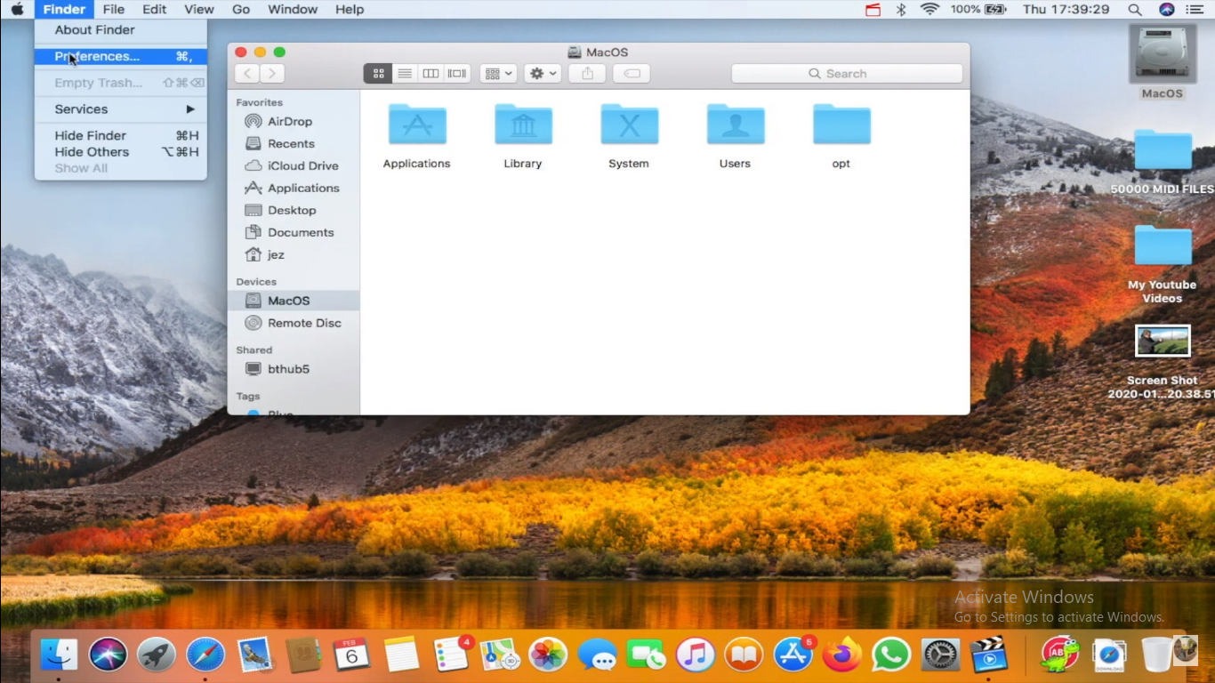Open the Services submenu
This screenshot has height=683, width=1215.
point(121,108)
